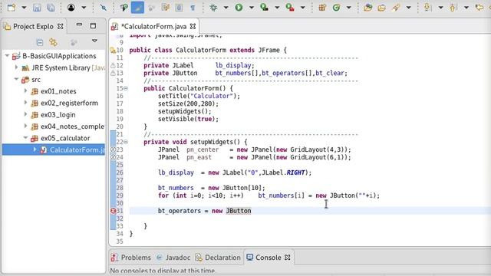
Task: Toggle Mark Occurrences highlighted button
Action: point(137,8)
